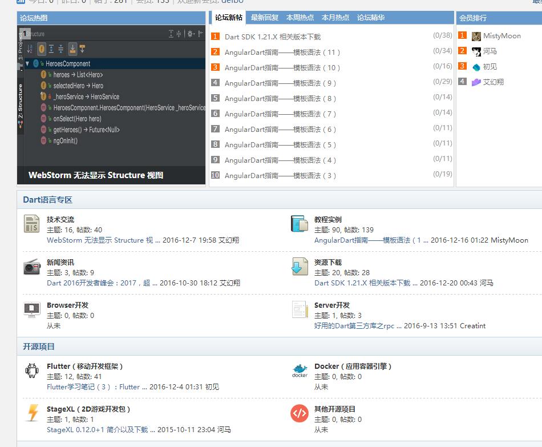
Task: Click the 教程实例 book icon
Action: [x=300, y=224]
